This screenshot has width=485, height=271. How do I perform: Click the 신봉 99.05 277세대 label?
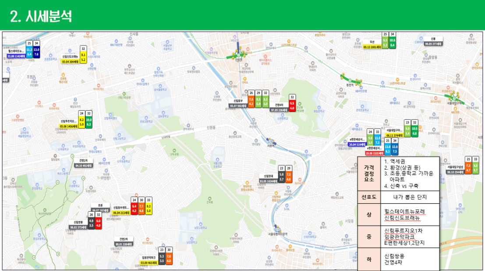click(x=433, y=42)
